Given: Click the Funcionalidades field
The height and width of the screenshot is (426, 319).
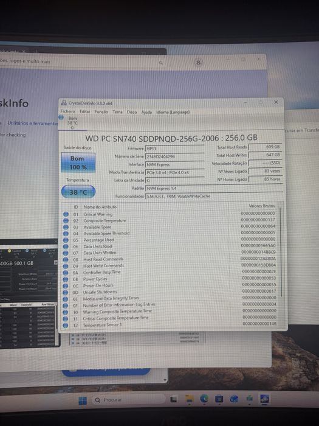Looking at the screenshot, I should 214,196.
